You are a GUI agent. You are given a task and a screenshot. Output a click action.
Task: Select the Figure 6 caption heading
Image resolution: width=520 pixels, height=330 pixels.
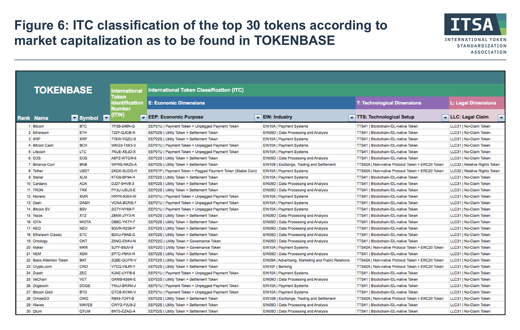(201, 33)
